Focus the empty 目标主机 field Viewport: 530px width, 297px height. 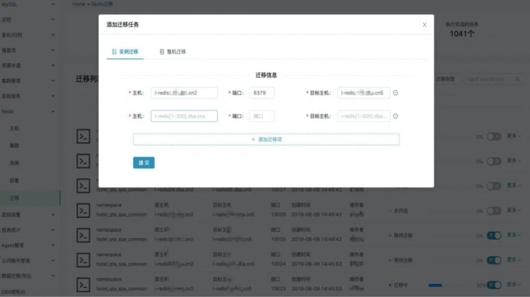coord(364,116)
